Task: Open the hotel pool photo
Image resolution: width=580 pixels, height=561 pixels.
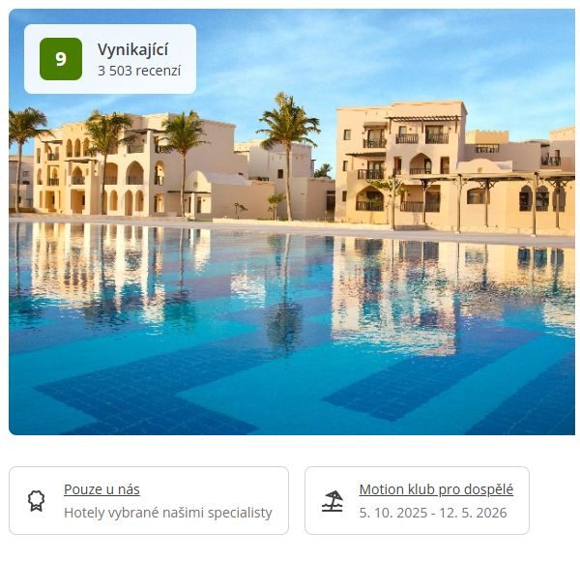Action: (x=292, y=222)
